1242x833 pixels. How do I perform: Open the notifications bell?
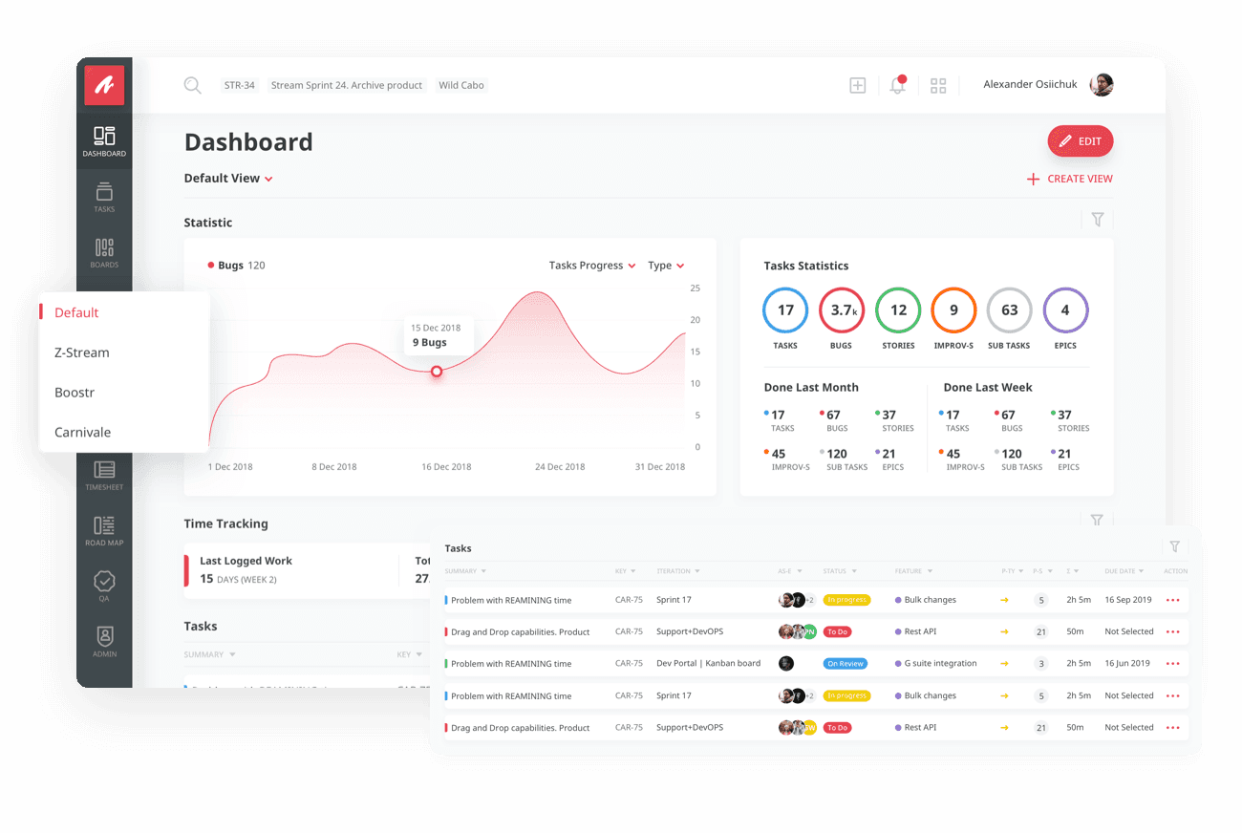point(897,85)
